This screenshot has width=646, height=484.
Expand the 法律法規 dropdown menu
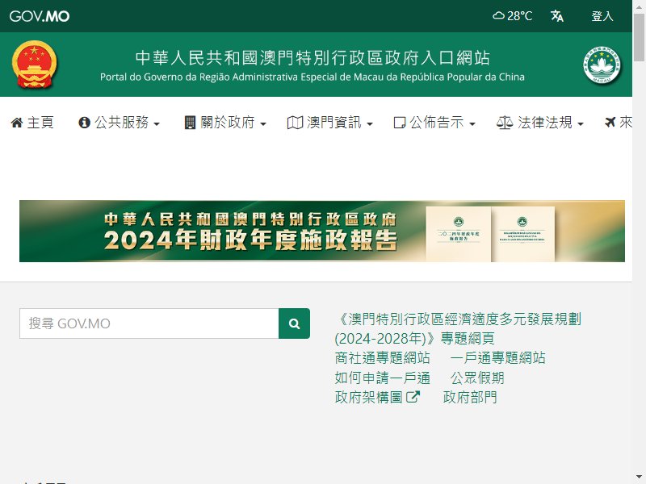(x=540, y=123)
